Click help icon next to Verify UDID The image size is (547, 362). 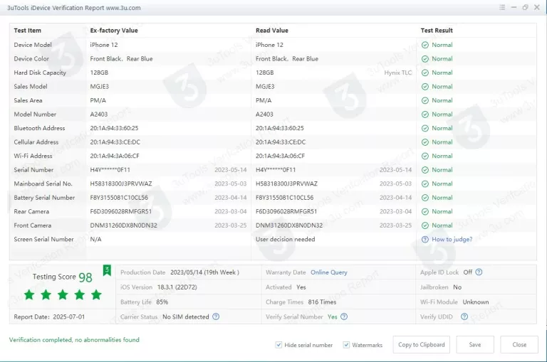[464, 316]
